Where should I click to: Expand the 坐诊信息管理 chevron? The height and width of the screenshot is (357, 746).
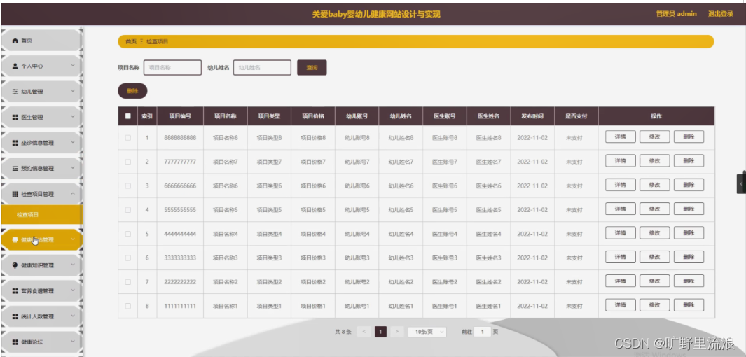[x=73, y=142]
